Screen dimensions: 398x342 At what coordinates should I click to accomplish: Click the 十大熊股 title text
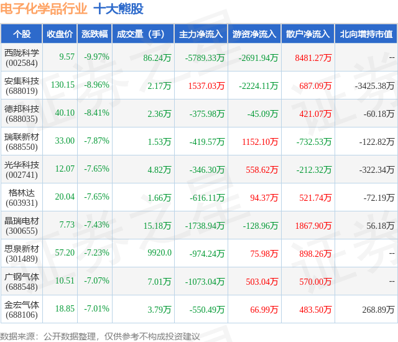(x=119, y=9)
